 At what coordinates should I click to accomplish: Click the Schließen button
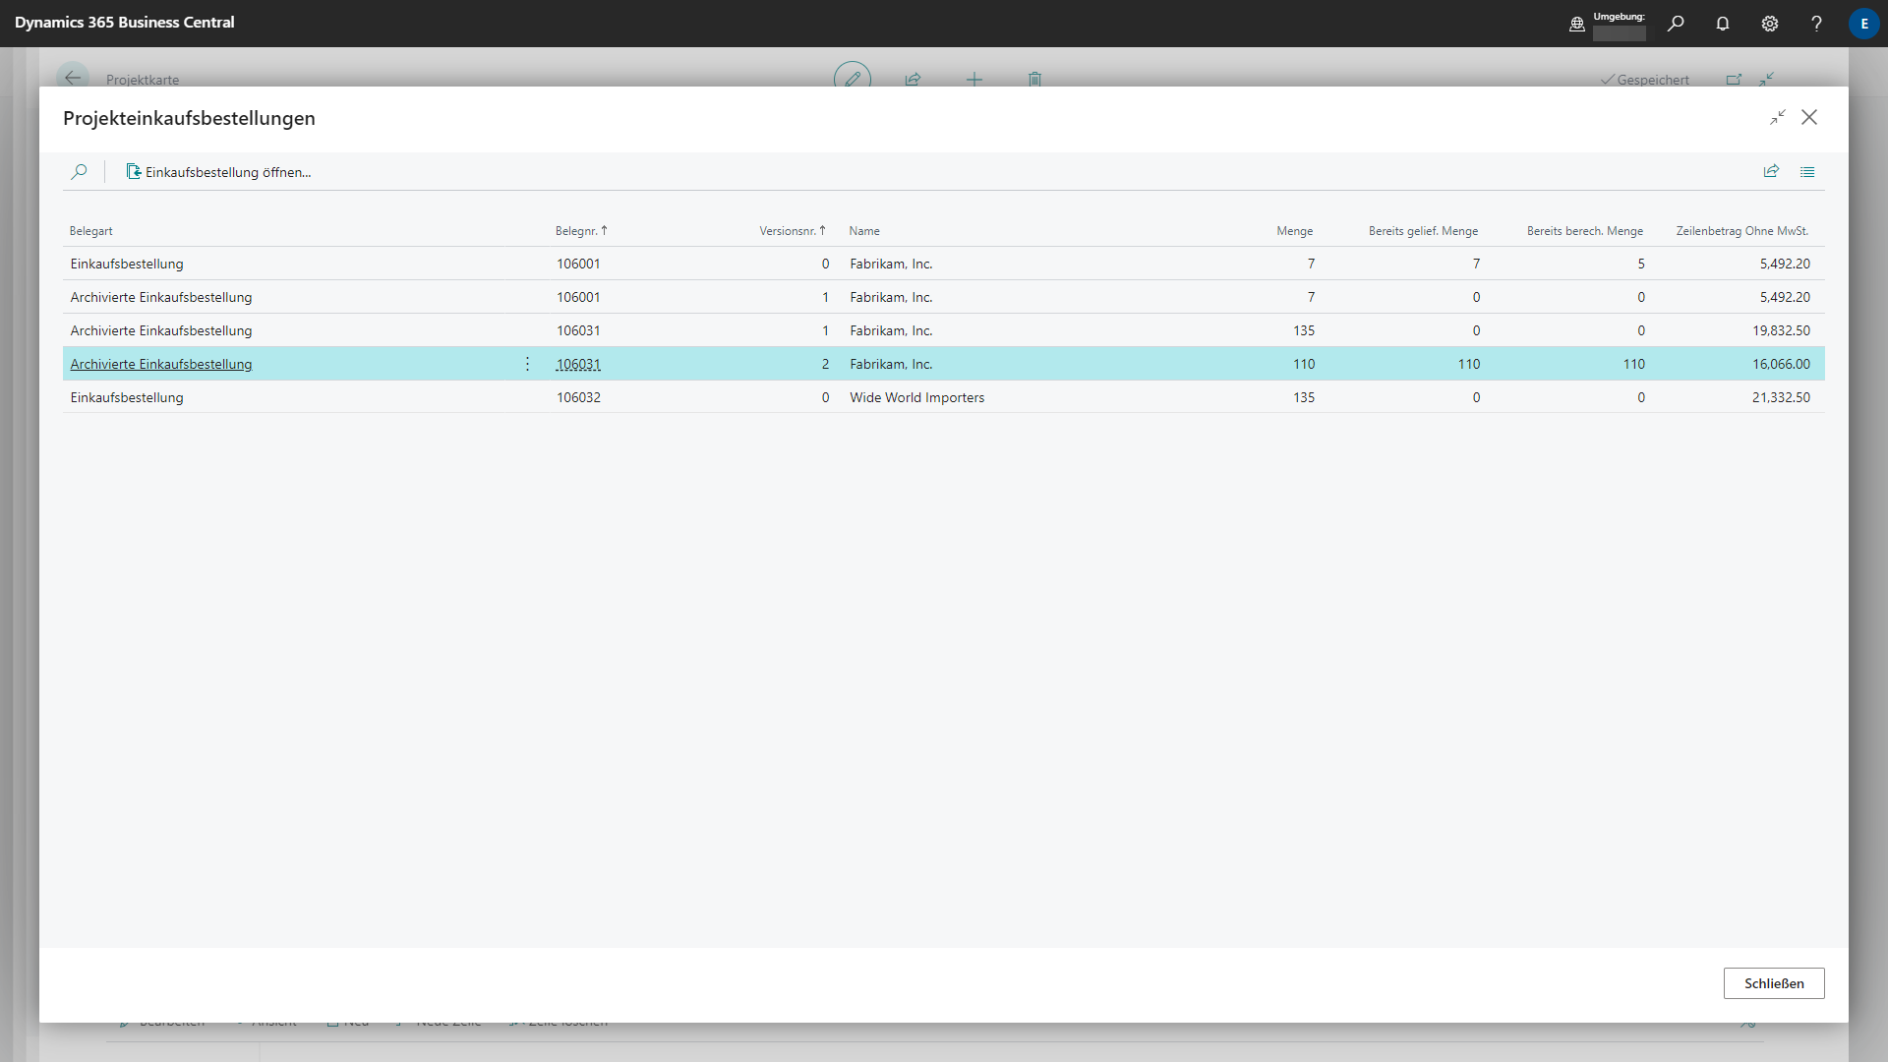pyautogui.click(x=1774, y=983)
